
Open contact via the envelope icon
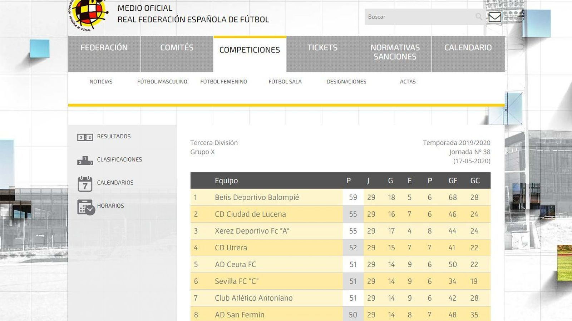[494, 16]
